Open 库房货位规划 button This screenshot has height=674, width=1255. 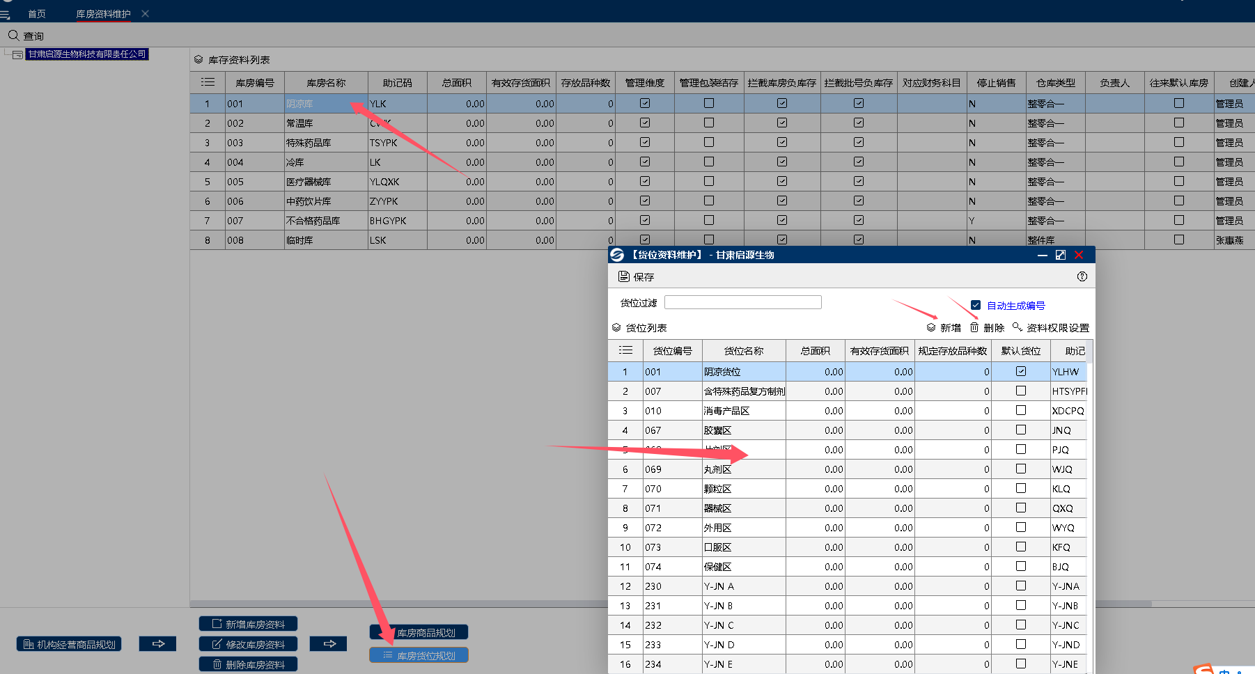coord(419,655)
